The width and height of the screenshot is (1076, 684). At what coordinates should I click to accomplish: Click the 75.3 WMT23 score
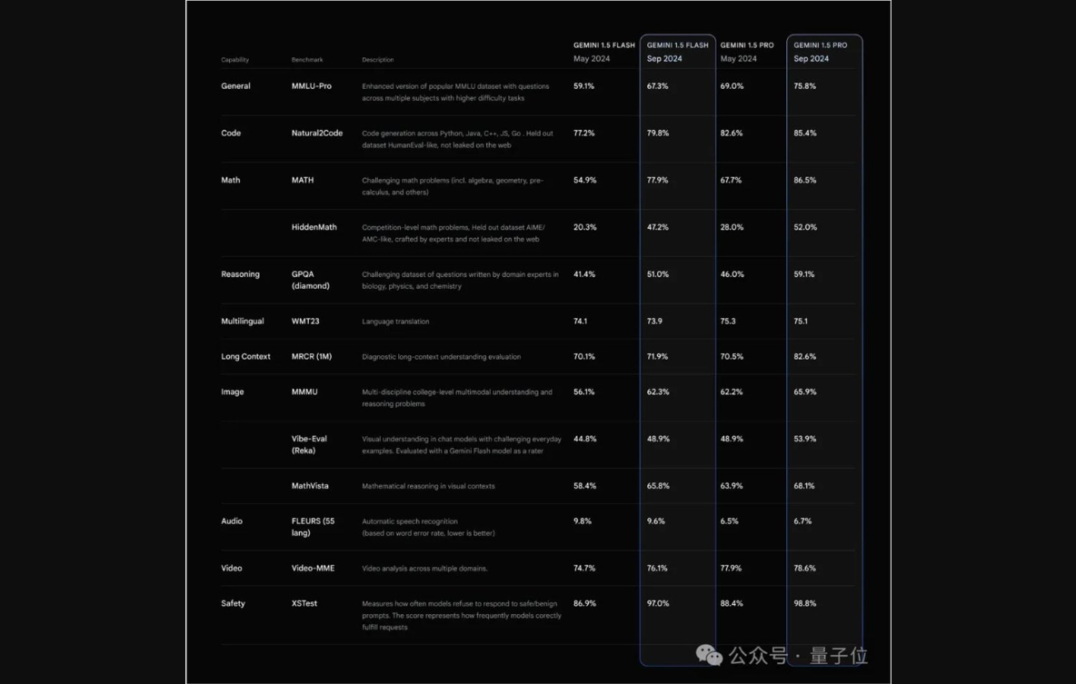(728, 321)
